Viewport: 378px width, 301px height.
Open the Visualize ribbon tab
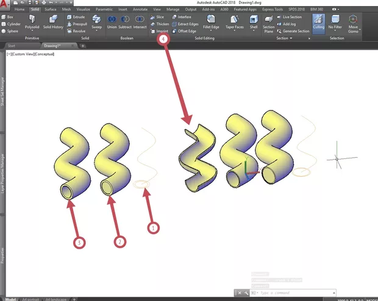click(83, 9)
